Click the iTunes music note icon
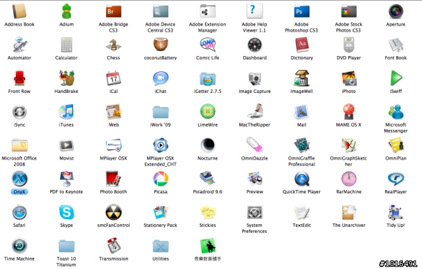This screenshot has width=422, height=269. 66,111
